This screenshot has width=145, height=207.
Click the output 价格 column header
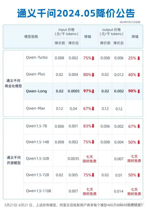click(112, 32)
